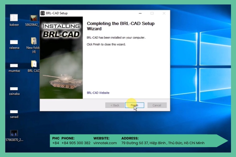Close the BRL-CAD Setup window

[164, 13]
